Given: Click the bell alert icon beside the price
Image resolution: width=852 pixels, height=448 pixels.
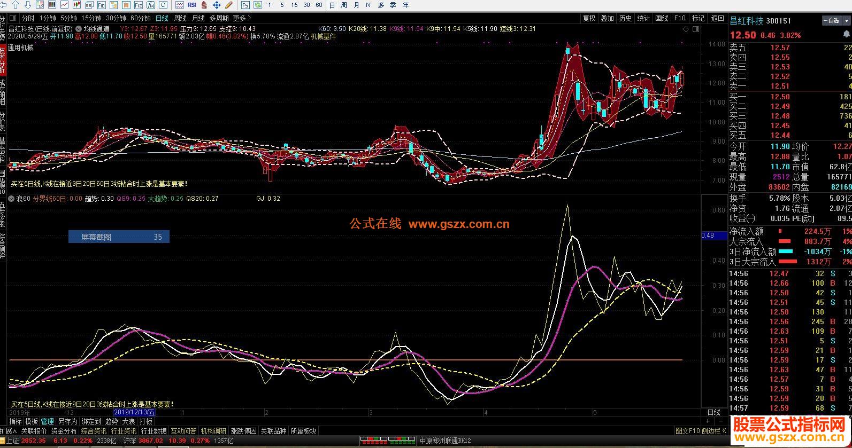Looking at the screenshot, I should [848, 35].
